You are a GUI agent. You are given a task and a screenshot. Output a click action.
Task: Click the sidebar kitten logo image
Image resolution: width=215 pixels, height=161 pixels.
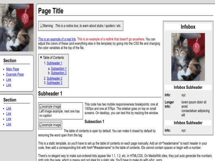pyautogui.click(x=17, y=27)
